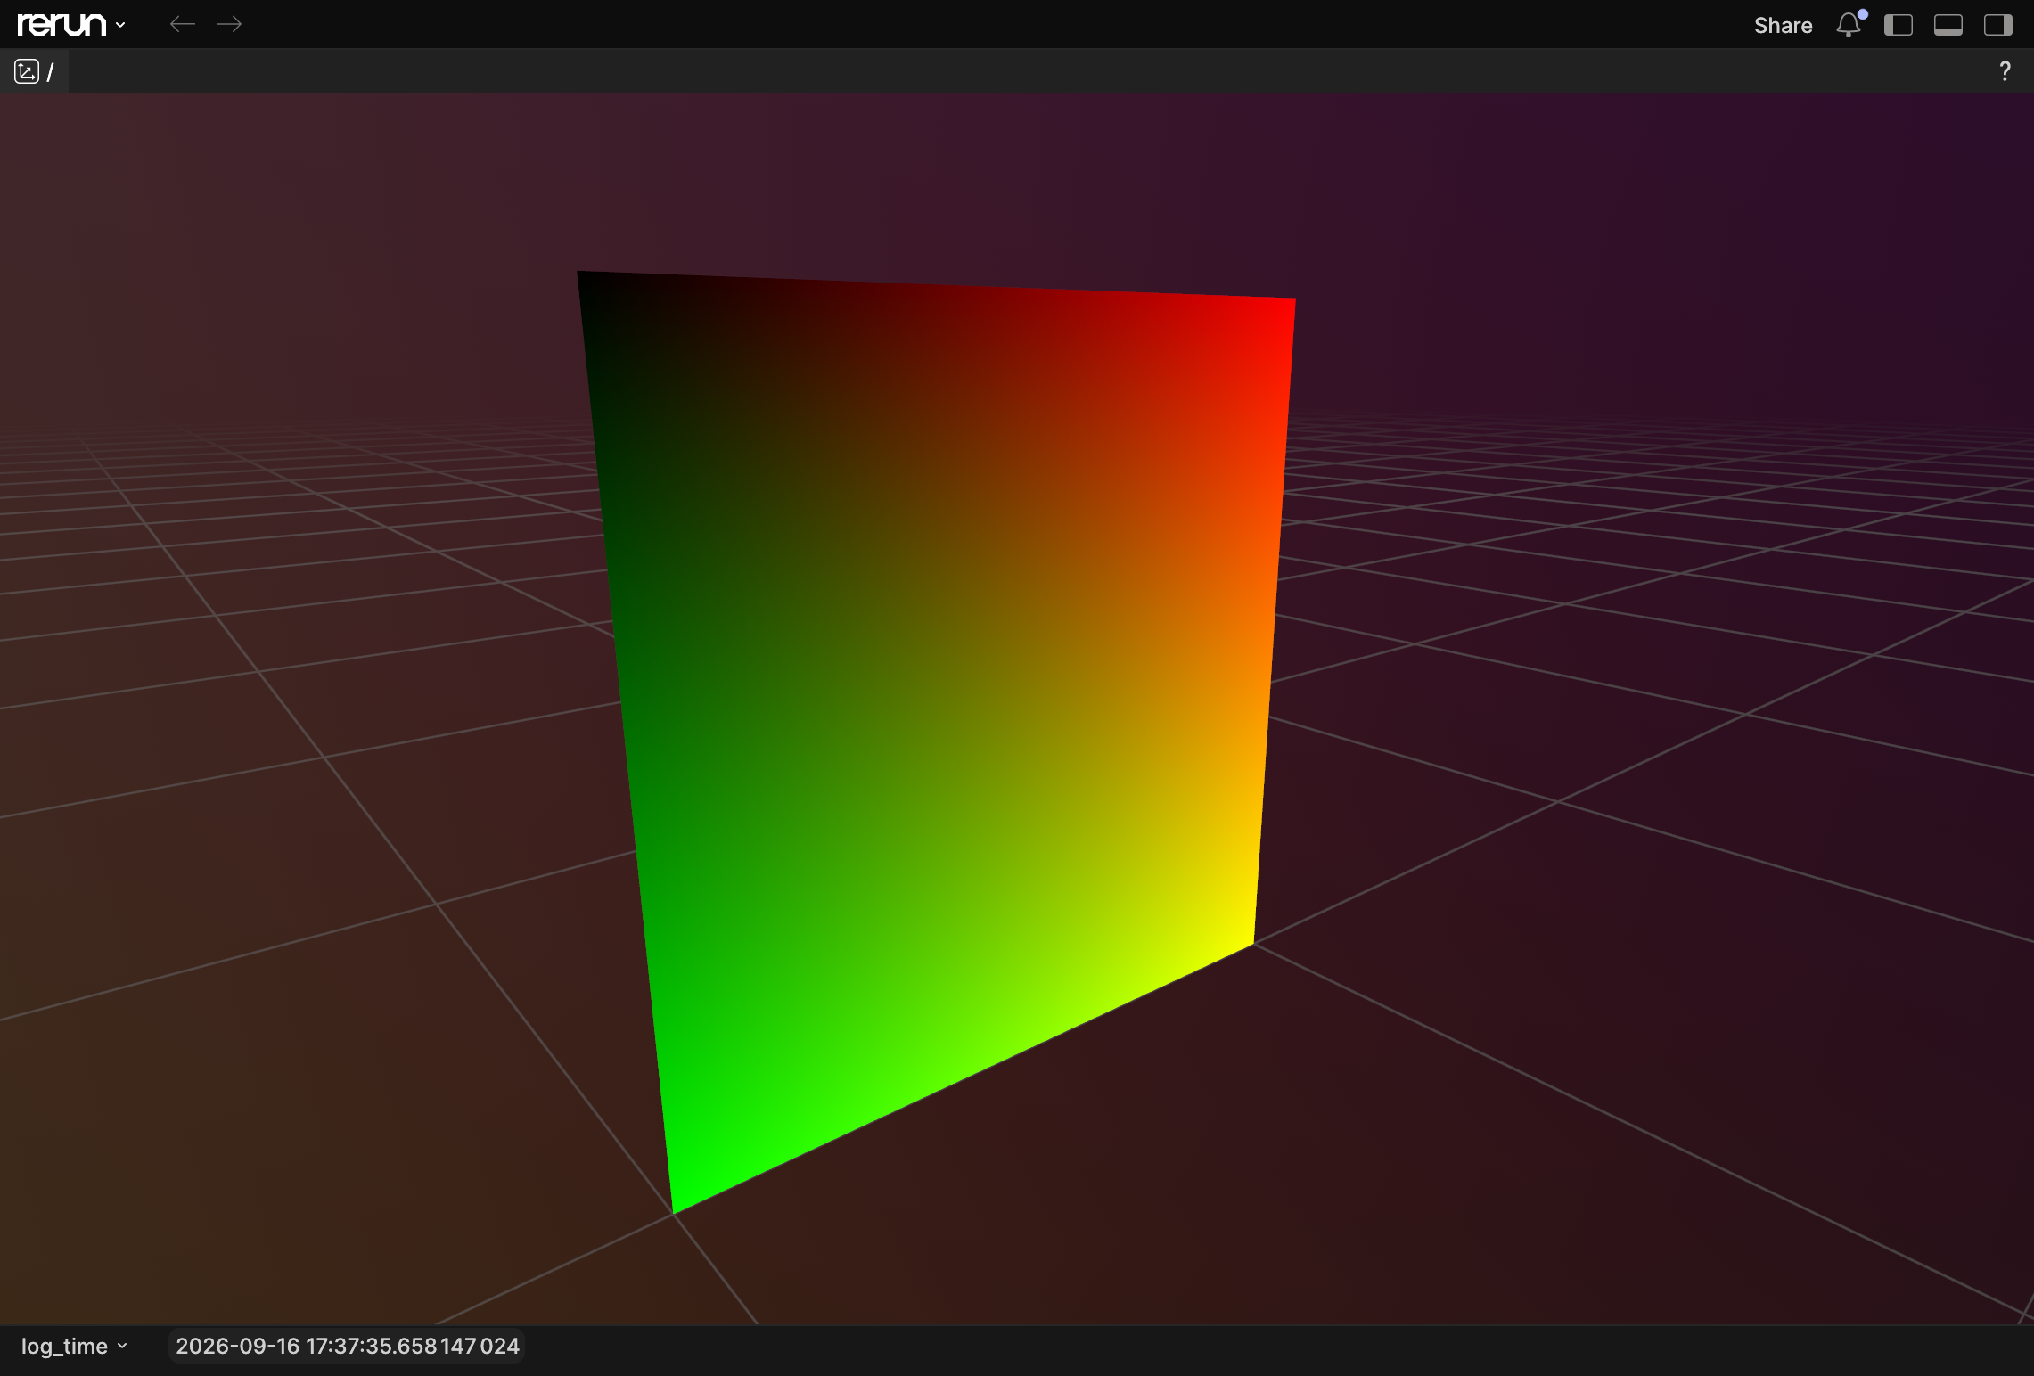The image size is (2034, 1376).
Task: Open the notifications bell
Action: click(x=1850, y=24)
